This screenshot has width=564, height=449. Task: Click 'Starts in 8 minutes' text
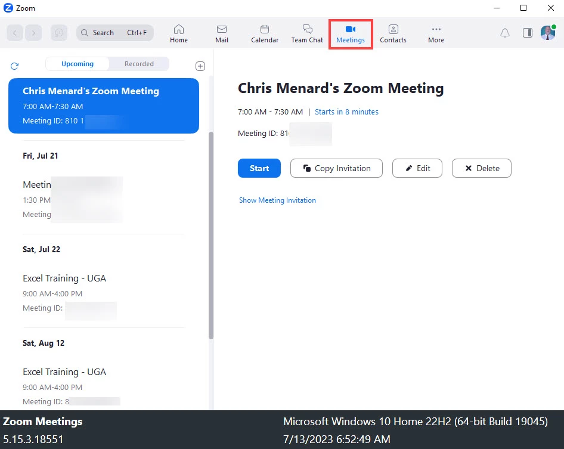(x=346, y=112)
